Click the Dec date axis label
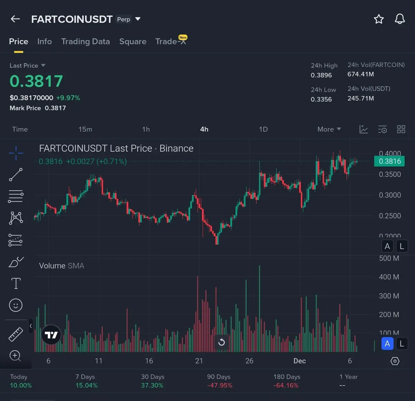The height and width of the screenshot is (401, 415). (x=299, y=361)
